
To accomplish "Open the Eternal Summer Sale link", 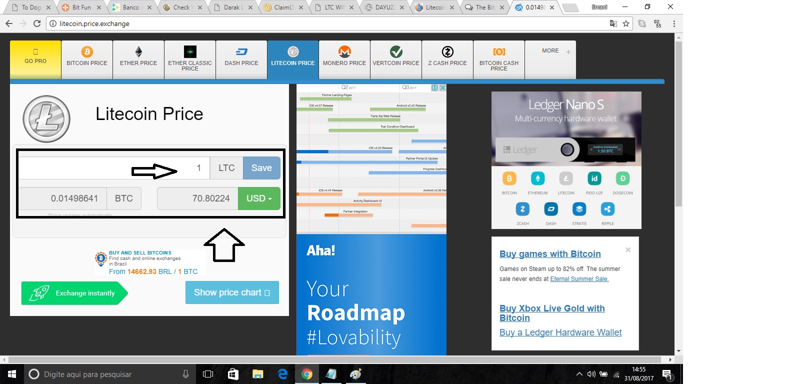I will pos(579,279).
